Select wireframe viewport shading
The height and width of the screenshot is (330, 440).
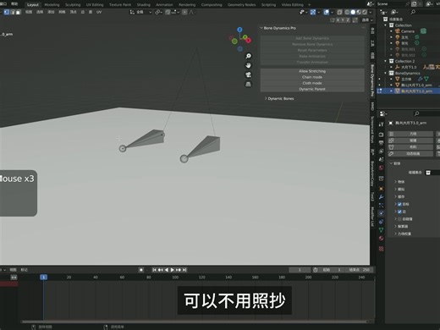click(347, 12)
